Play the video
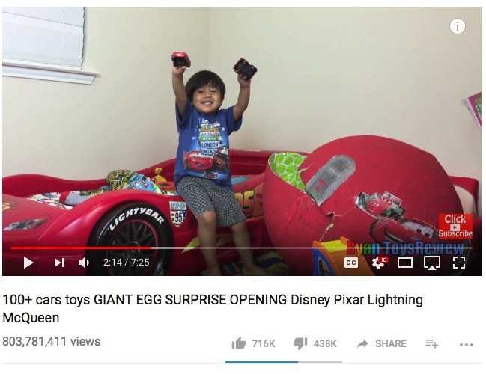 [x=28, y=263]
